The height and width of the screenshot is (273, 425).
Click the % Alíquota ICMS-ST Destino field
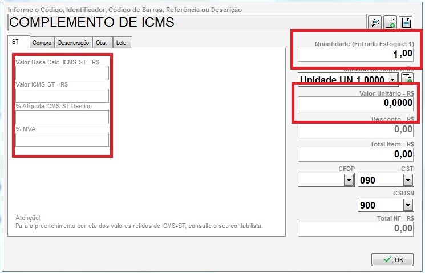[62, 117]
